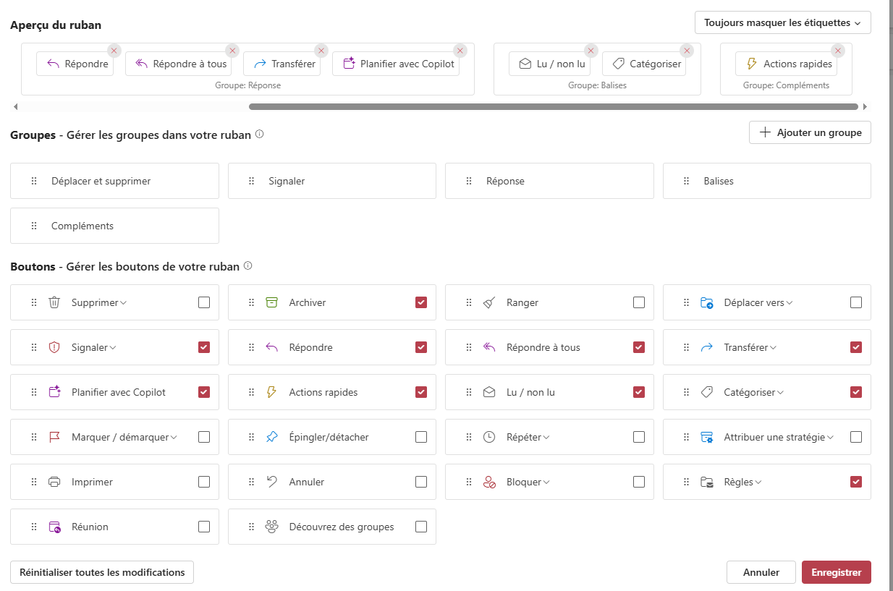893x591 pixels.
Task: Click the Règles folder icon
Action: [x=707, y=482]
